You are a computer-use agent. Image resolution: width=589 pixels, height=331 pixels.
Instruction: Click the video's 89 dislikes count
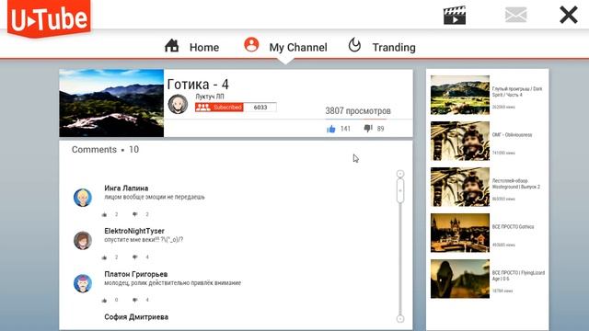click(x=380, y=129)
